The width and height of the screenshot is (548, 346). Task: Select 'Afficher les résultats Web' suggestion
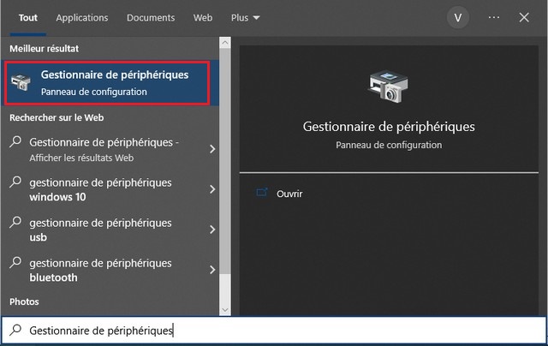pyautogui.click(x=112, y=150)
